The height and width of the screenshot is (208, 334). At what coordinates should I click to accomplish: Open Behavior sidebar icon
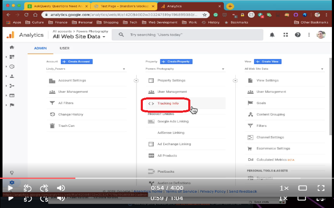[x=12, y=96]
